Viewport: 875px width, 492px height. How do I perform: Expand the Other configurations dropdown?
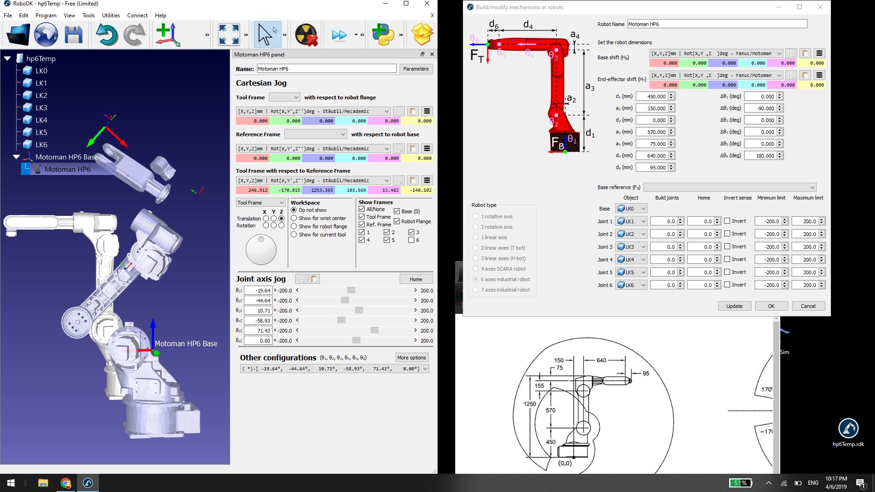425,369
